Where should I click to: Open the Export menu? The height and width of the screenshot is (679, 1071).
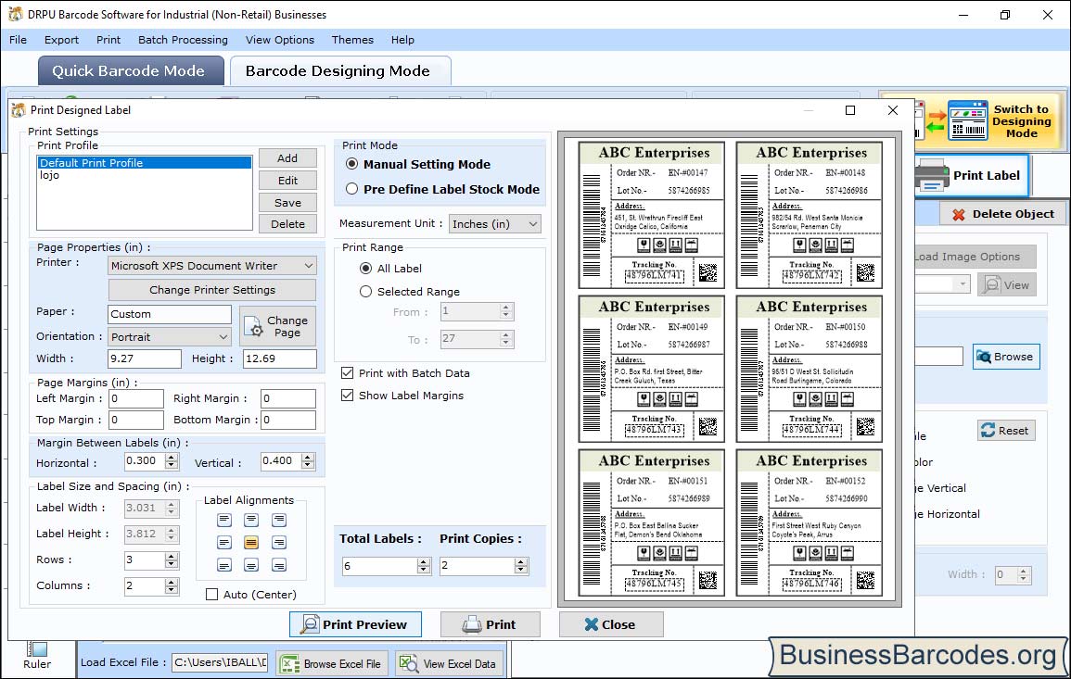[x=61, y=40]
